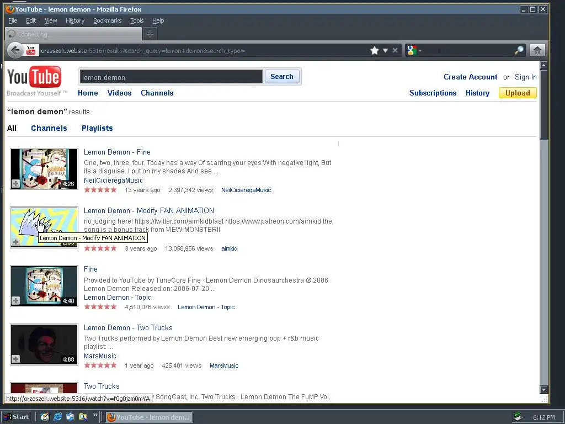The height and width of the screenshot is (424, 565).
Task: Open the Bookmarks menu
Action: [108, 20]
